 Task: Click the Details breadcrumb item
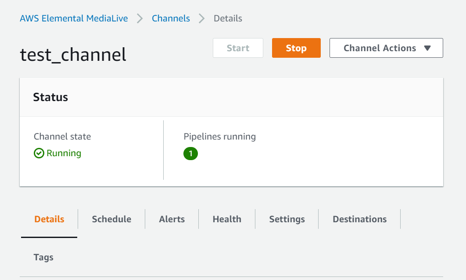point(228,18)
